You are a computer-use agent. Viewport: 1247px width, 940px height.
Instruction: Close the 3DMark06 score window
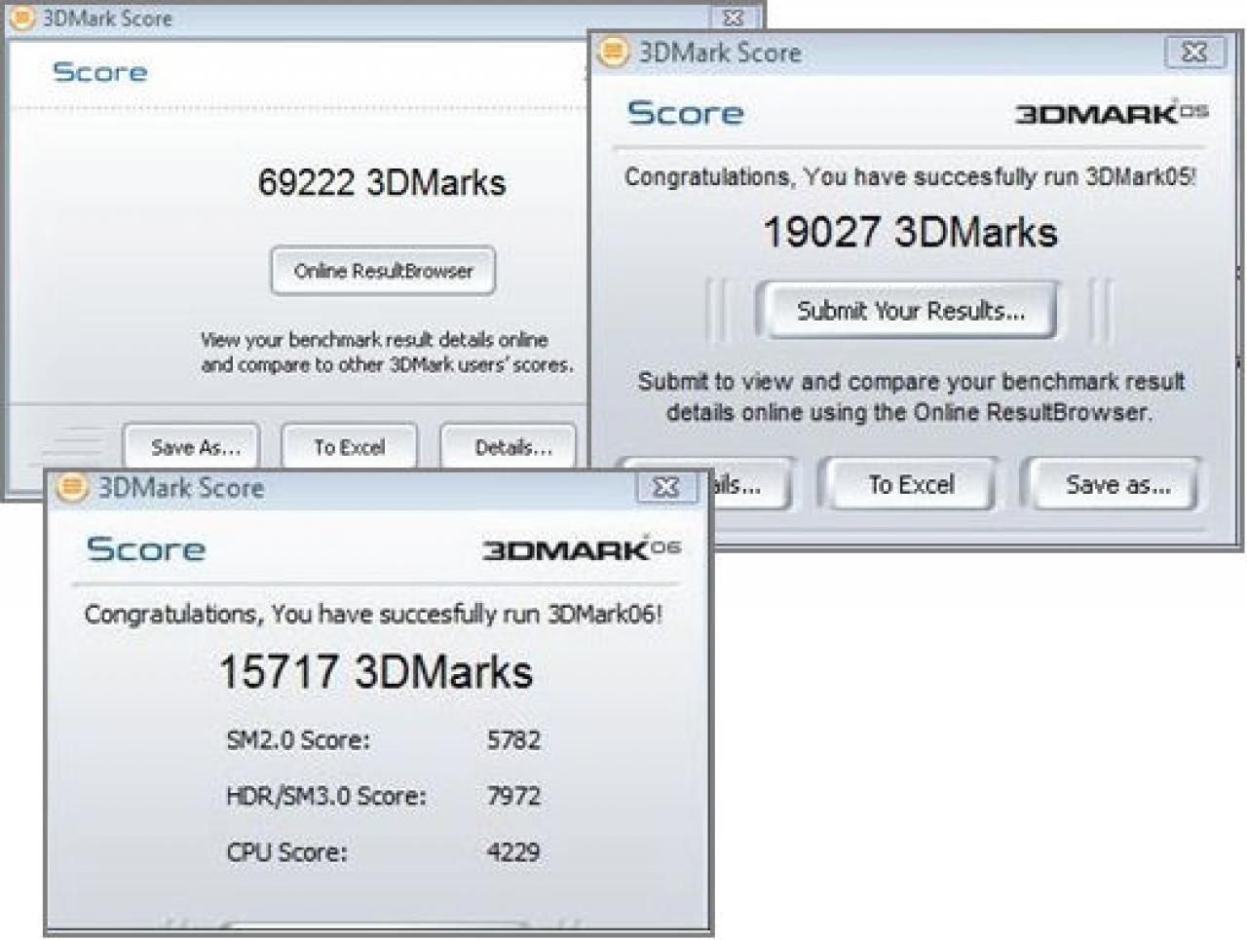[x=665, y=487]
